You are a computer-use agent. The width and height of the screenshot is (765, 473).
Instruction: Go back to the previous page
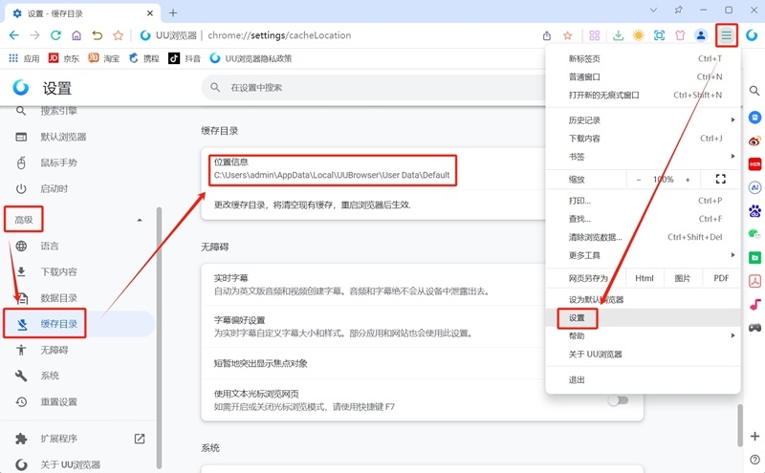[x=14, y=35]
